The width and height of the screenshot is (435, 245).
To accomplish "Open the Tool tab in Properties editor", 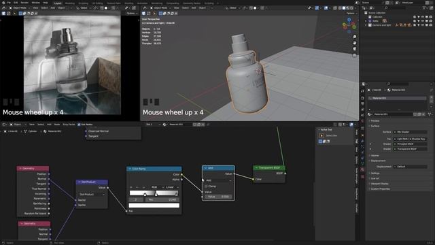I will [362, 91].
